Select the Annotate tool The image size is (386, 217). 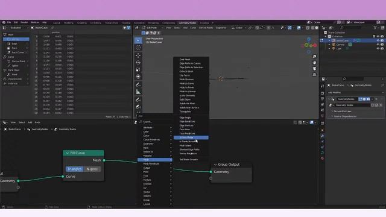138,84
